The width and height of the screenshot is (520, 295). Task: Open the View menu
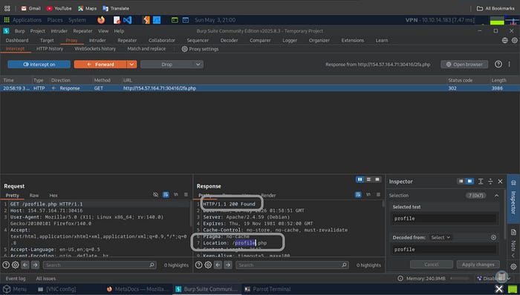pos(103,30)
